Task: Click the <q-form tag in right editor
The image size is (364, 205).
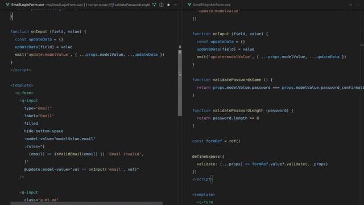Action: click(x=205, y=202)
